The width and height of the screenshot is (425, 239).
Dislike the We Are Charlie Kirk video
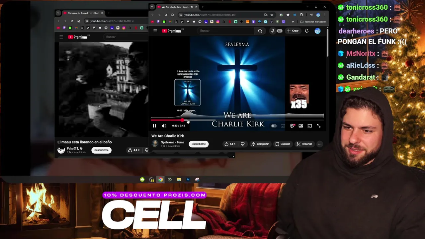tap(243, 144)
